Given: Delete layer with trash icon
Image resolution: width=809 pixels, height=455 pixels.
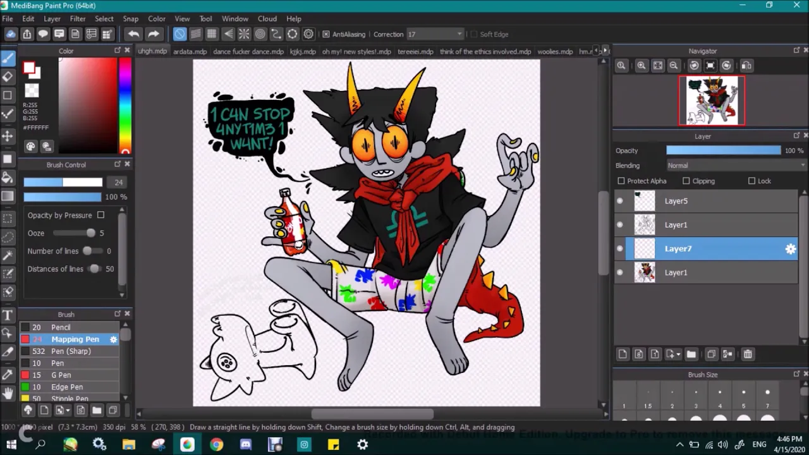Looking at the screenshot, I should [x=748, y=355].
